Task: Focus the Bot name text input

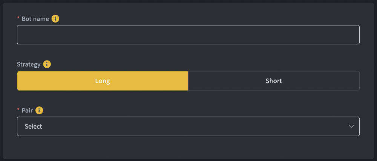Action: pyautogui.click(x=188, y=35)
